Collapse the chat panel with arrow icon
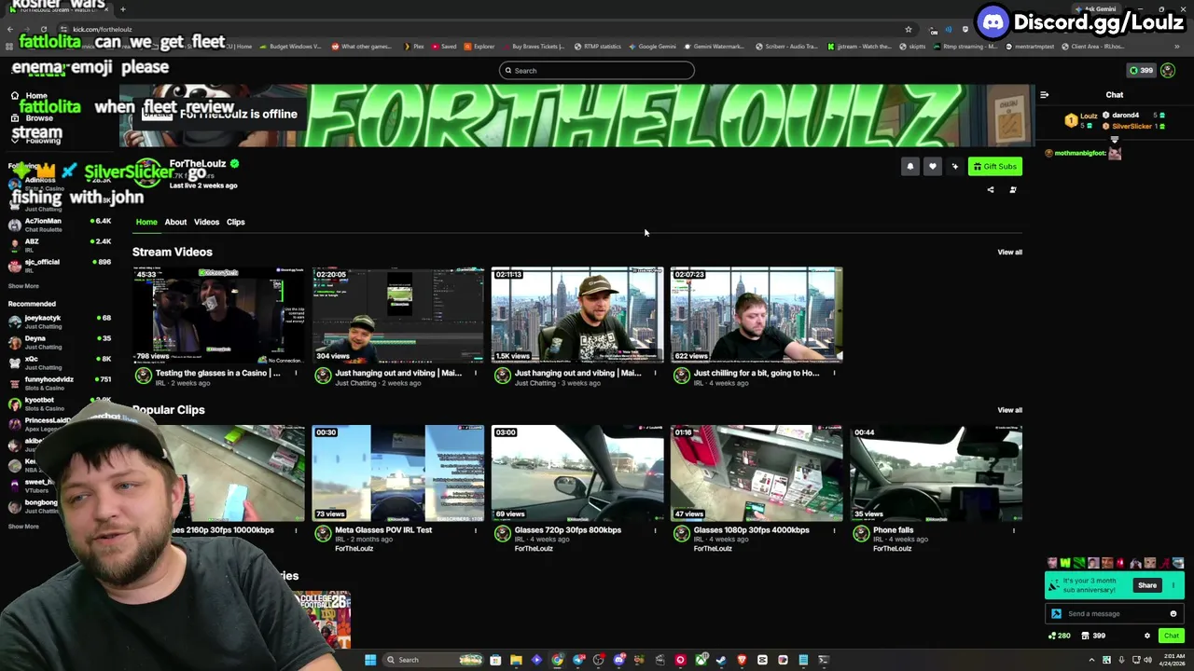Screen dimensions: 1194x671 click(x=1044, y=95)
